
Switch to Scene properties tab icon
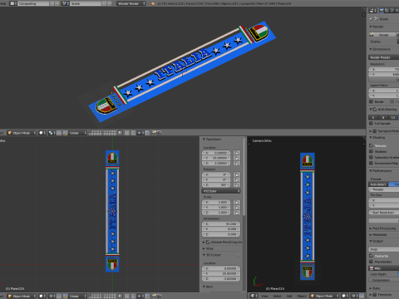pos(392,11)
